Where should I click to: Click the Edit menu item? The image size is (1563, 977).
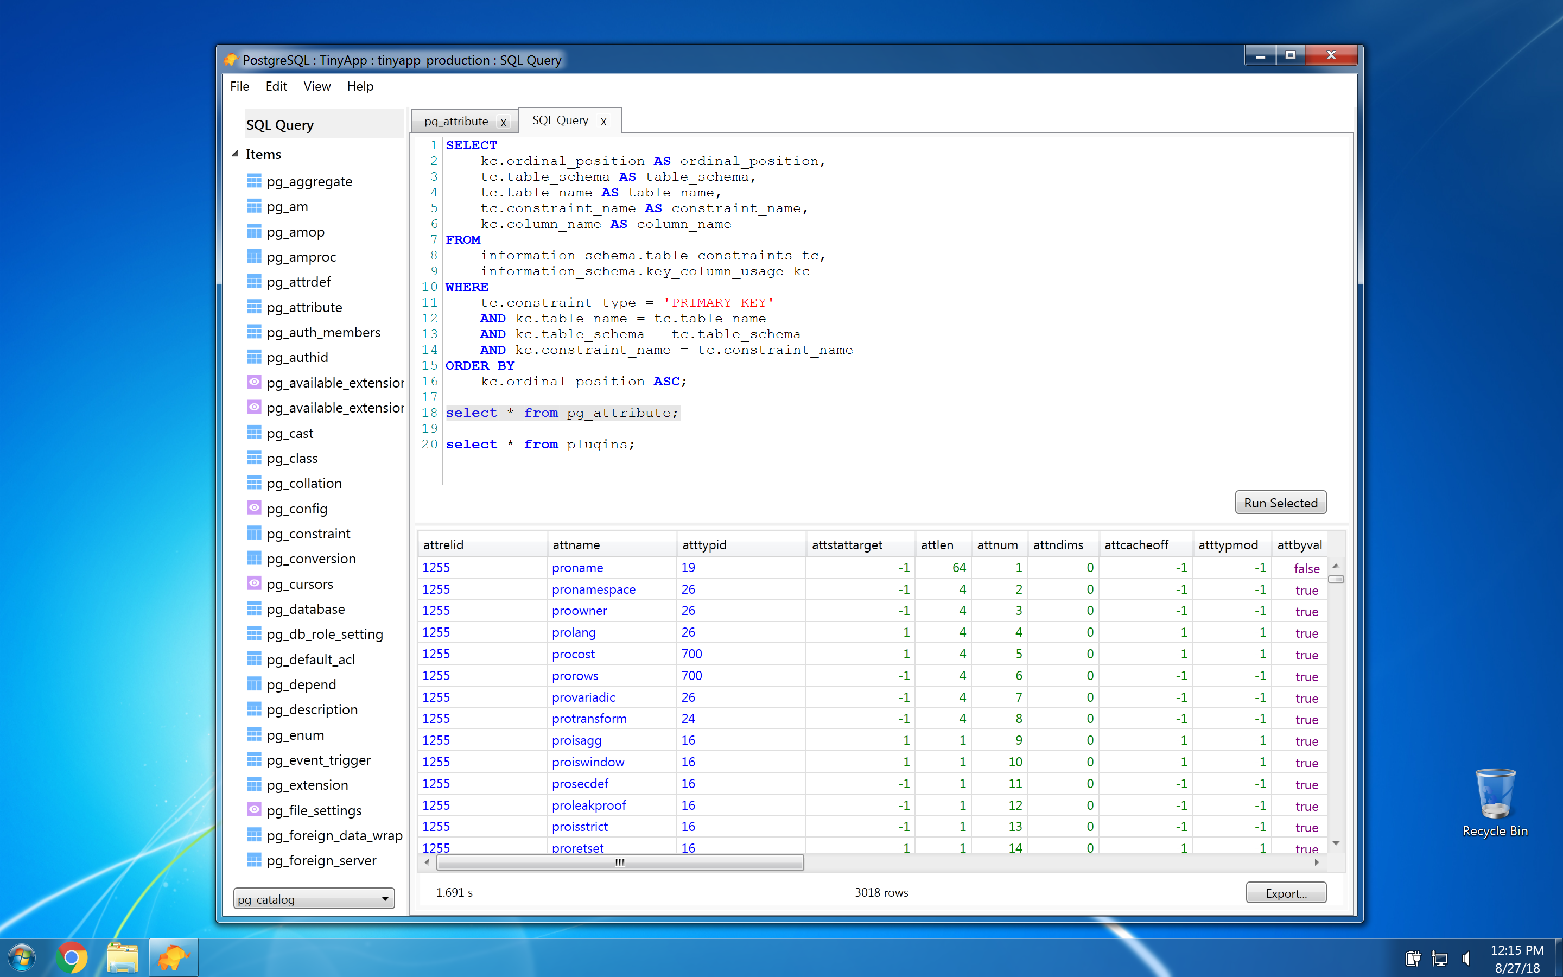tap(276, 86)
